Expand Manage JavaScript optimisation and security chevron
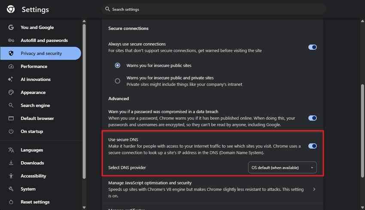The height and width of the screenshot is (210, 365). click(314, 189)
